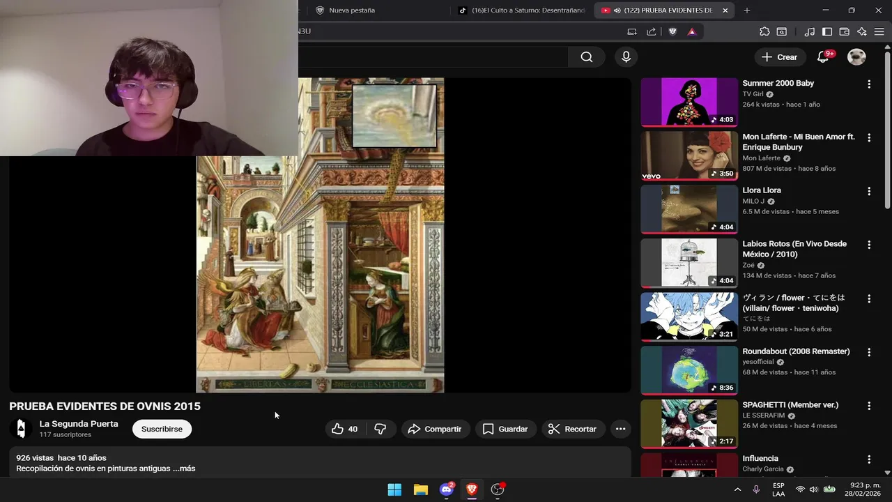Subscribe with the Suscribirse button
This screenshot has height=502, width=892.
click(162, 429)
